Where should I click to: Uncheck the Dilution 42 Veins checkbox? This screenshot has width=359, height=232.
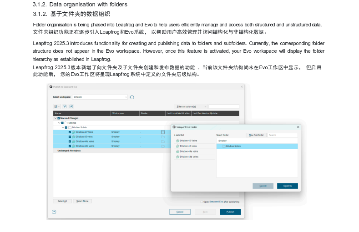[70, 132]
